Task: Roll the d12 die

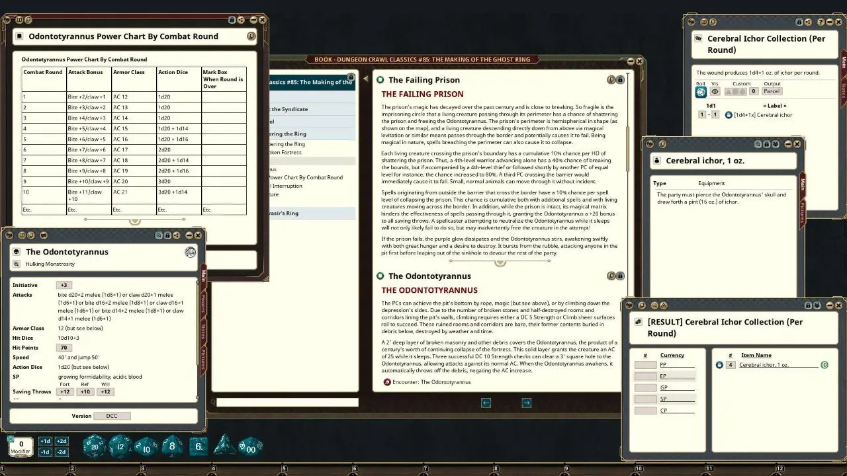Action: tap(120, 446)
